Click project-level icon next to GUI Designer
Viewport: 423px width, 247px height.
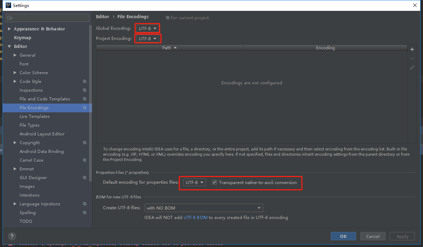tap(84, 177)
